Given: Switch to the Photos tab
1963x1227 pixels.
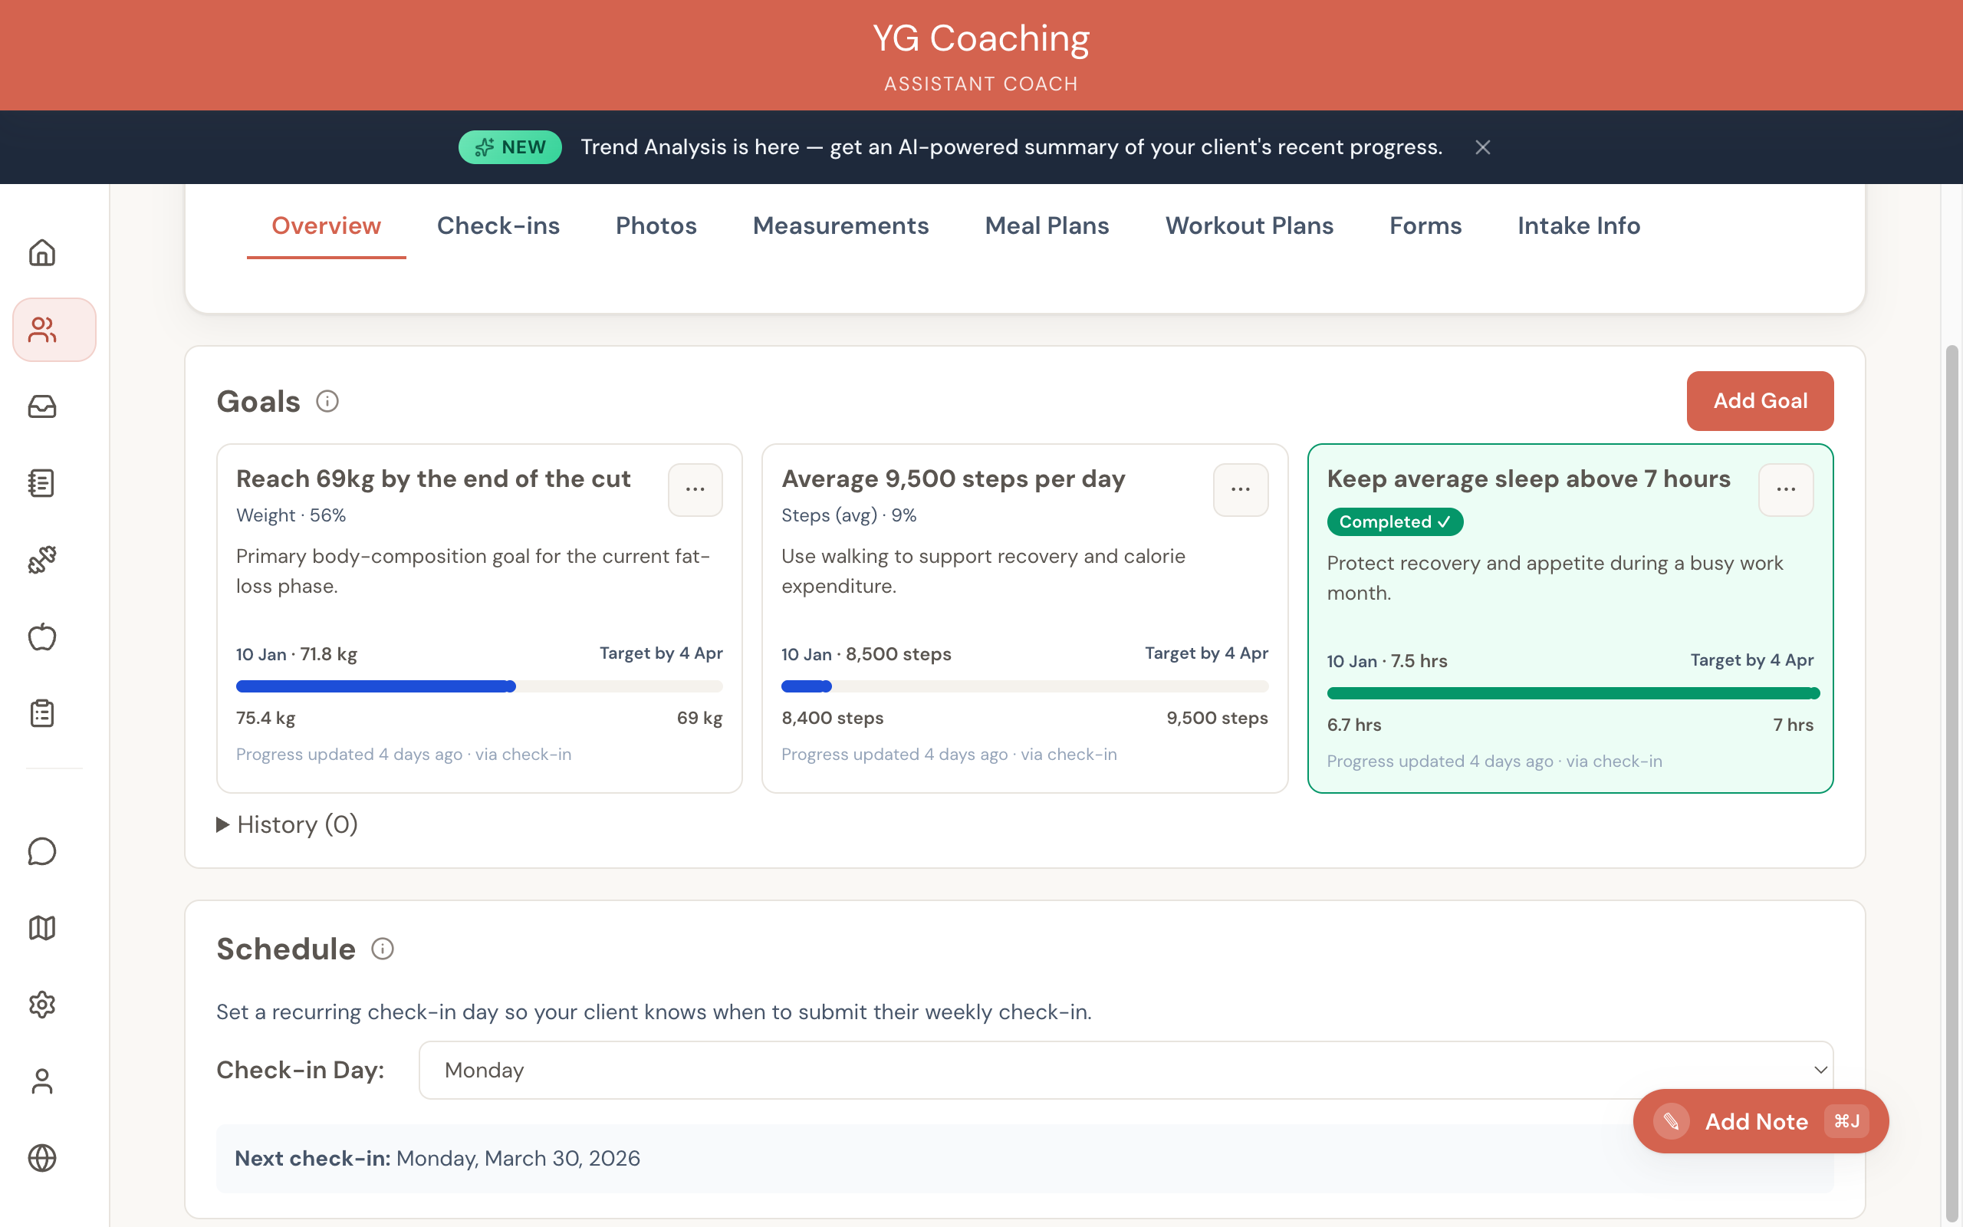Looking at the screenshot, I should tap(656, 225).
